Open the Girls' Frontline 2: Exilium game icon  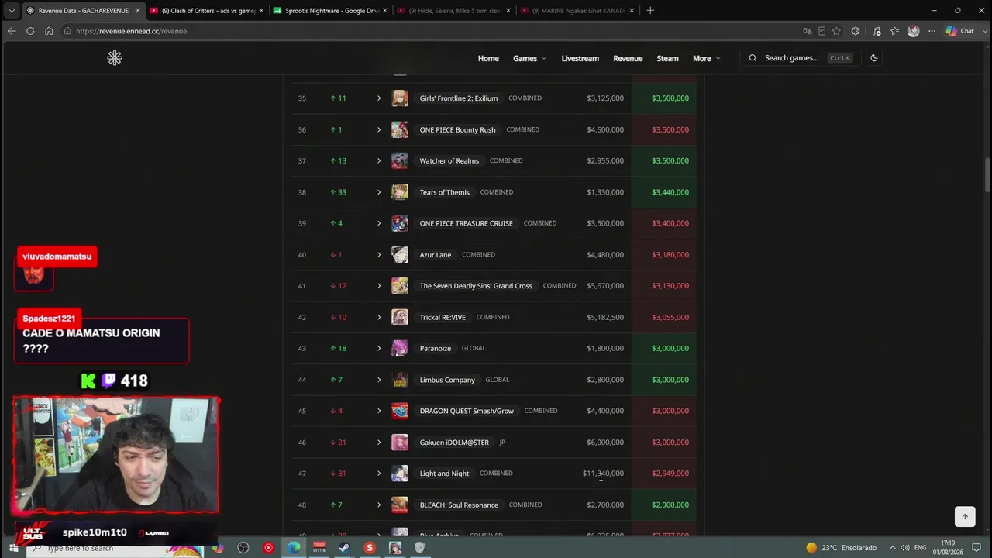point(400,98)
